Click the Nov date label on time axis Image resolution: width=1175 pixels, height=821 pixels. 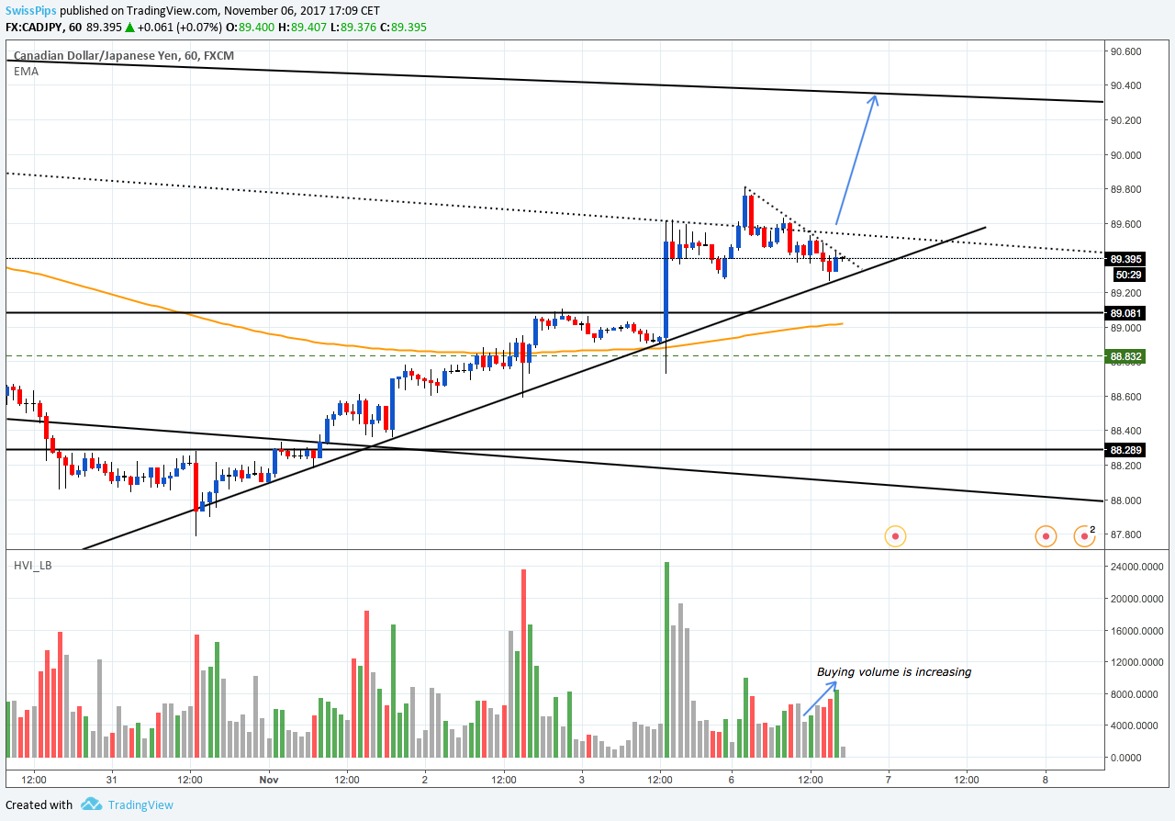coord(269,778)
